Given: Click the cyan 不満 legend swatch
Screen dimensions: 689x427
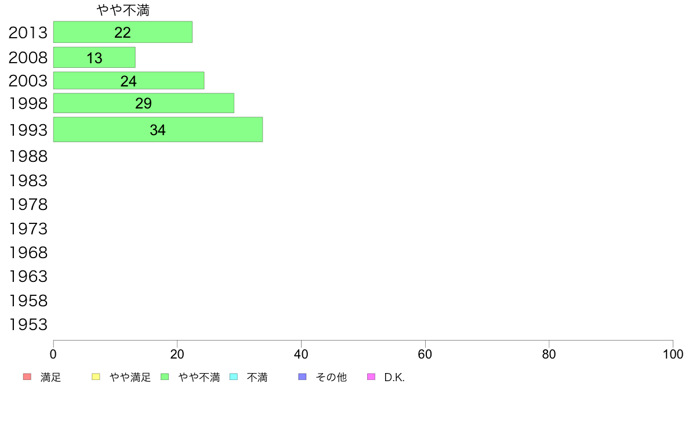Looking at the screenshot, I should click(234, 377).
